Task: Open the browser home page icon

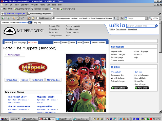Action: pos(18,18)
